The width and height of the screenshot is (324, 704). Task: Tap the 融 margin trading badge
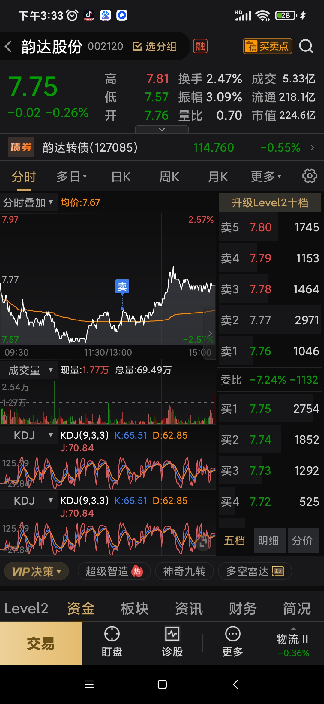tap(200, 46)
